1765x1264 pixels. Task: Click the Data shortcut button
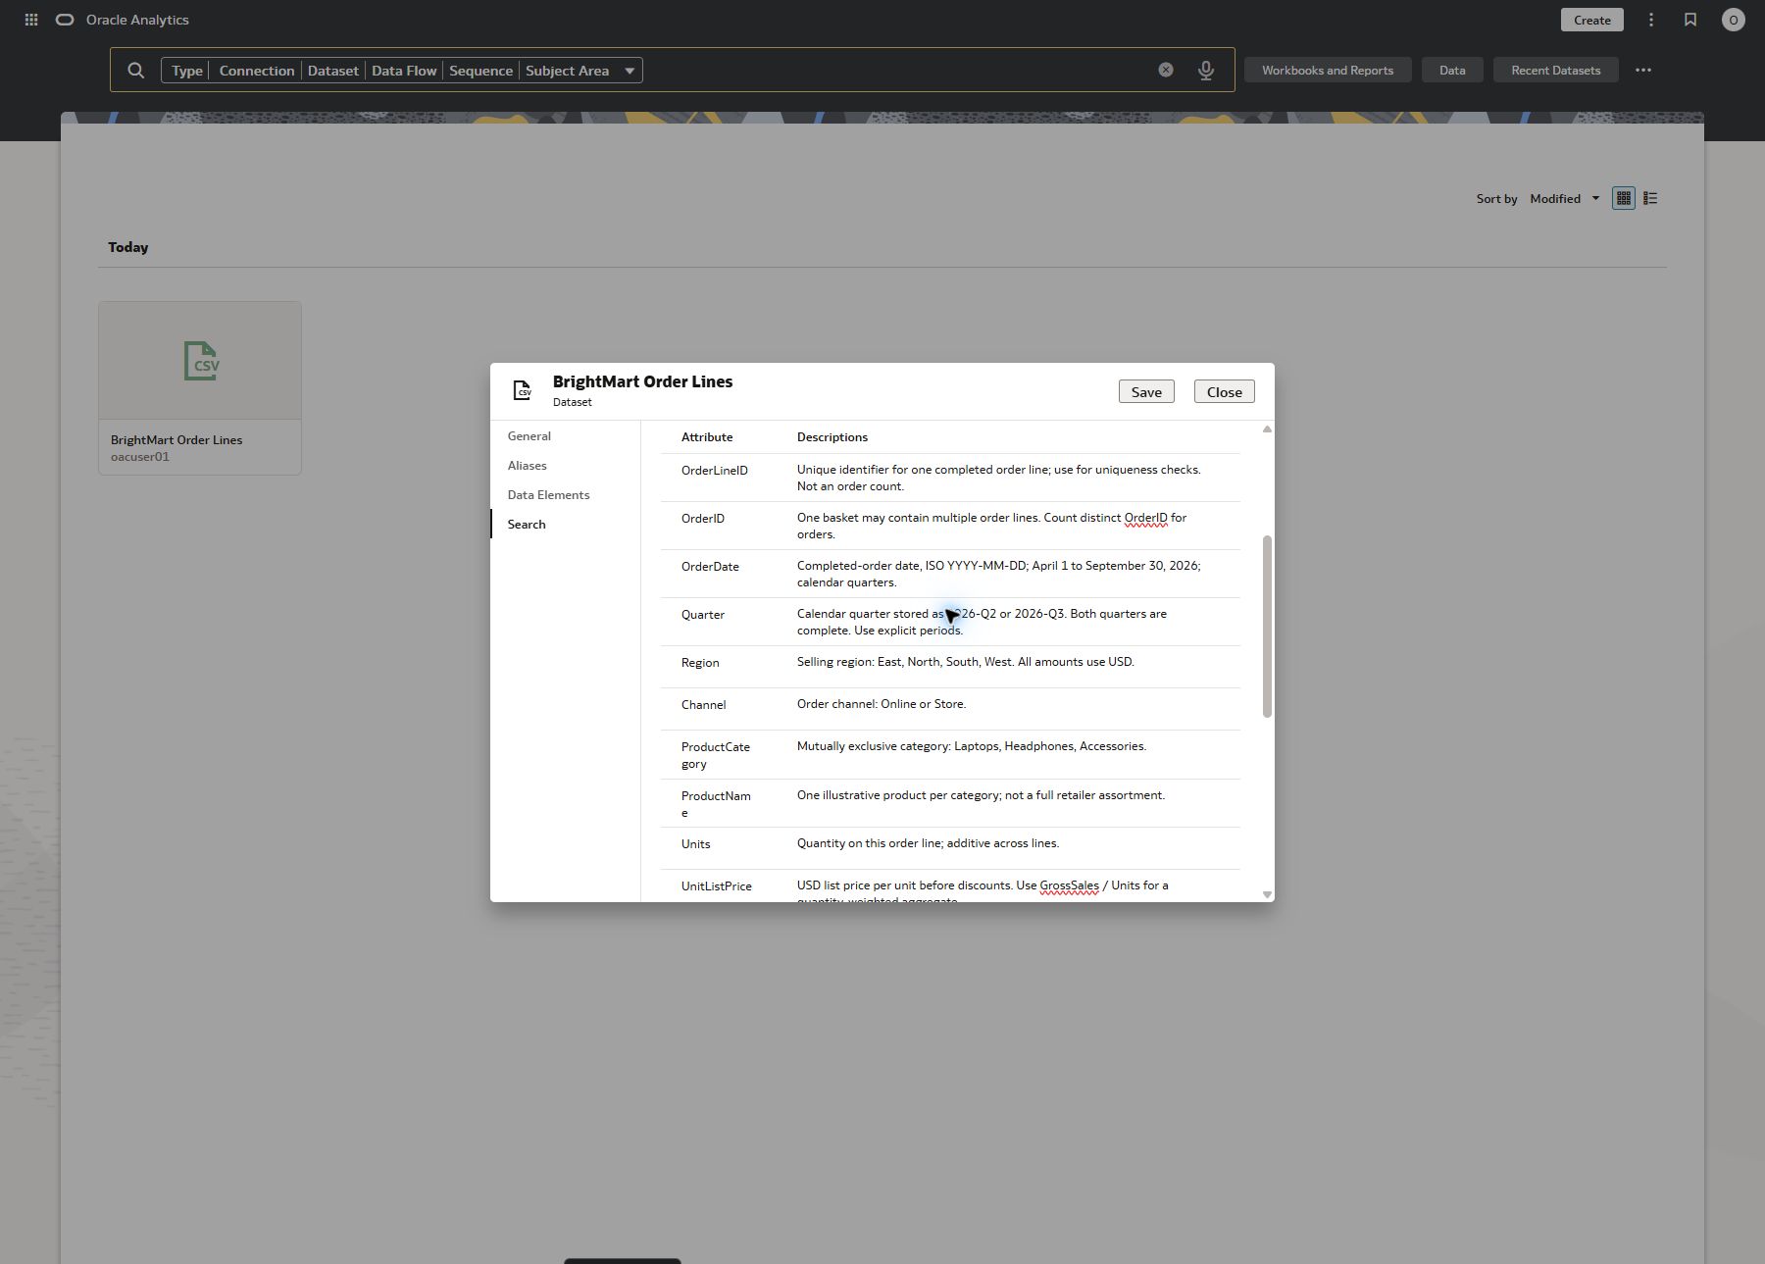click(1452, 70)
